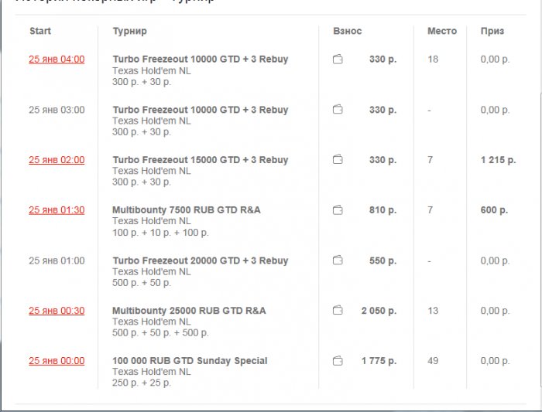Open the 25 янв 02:00 start time link

57,160
